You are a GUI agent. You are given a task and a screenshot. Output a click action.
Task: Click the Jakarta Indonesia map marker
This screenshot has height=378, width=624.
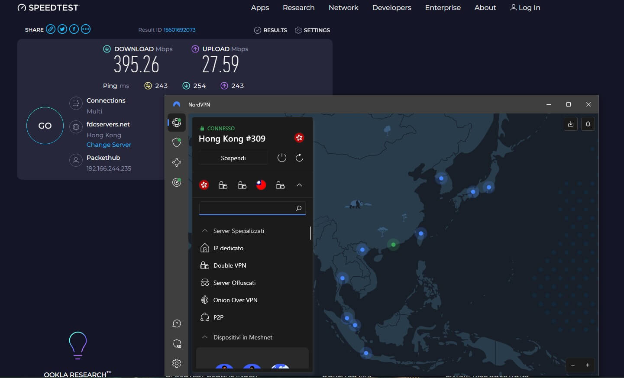pyautogui.click(x=366, y=353)
